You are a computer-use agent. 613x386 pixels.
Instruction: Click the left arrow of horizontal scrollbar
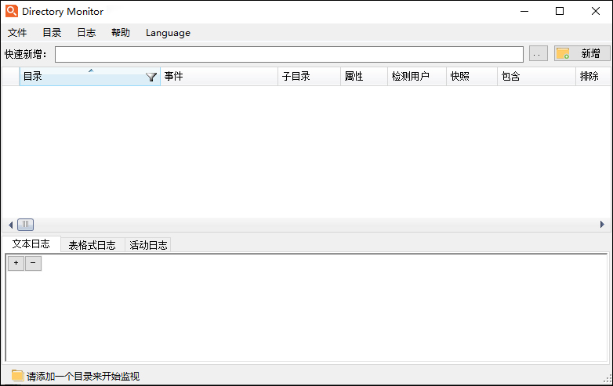(10, 225)
